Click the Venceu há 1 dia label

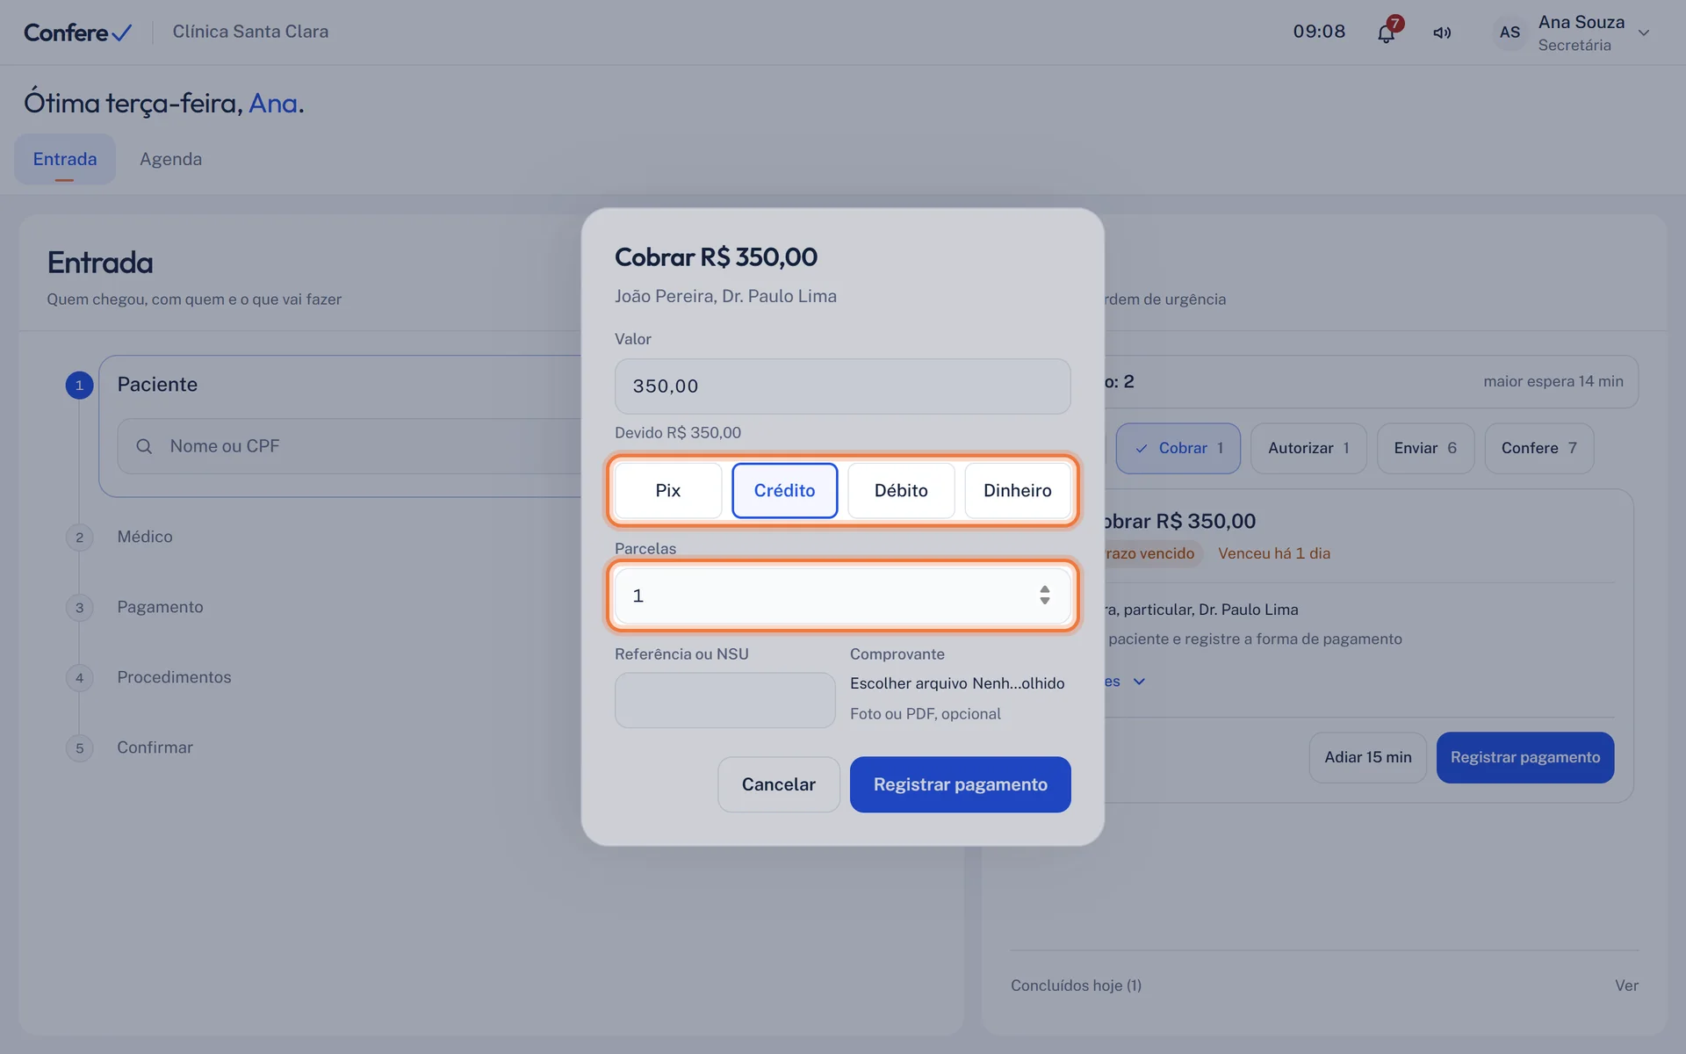coord(1273,553)
